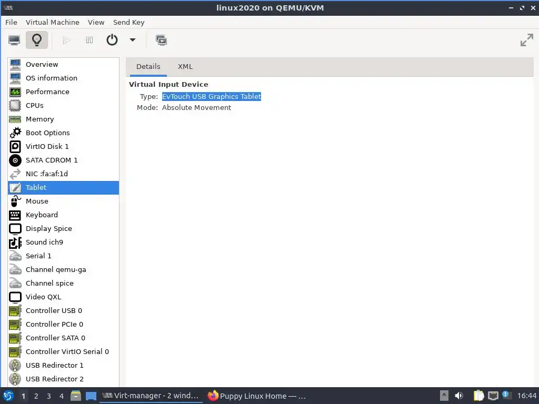Click the 16:44 taskbar clock
Screen dimensions: 539x404
tap(526, 396)
